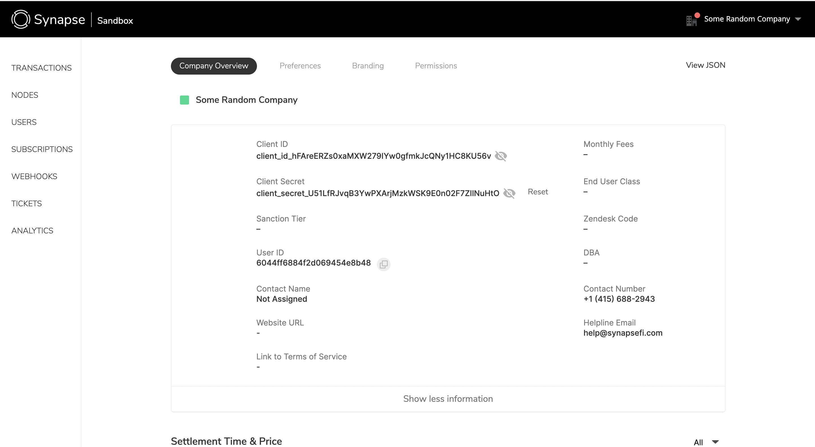Open Tickets in the sidebar
815x447 pixels.
pos(27,204)
